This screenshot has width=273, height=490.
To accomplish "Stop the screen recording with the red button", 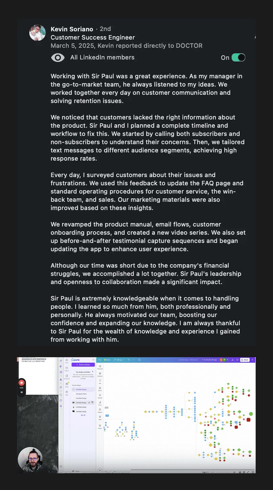I will coord(21,383).
